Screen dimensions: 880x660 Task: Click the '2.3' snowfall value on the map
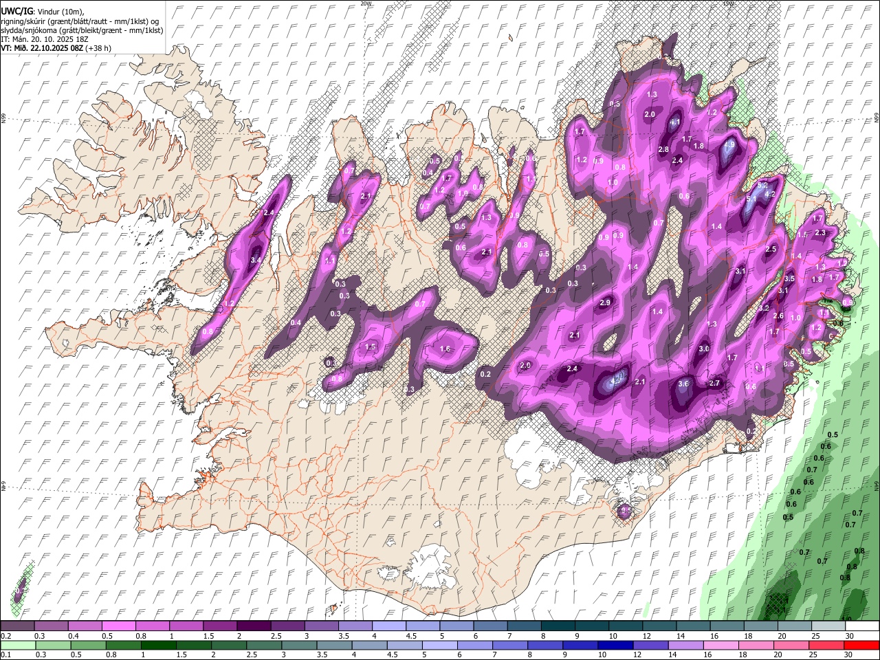(820, 233)
